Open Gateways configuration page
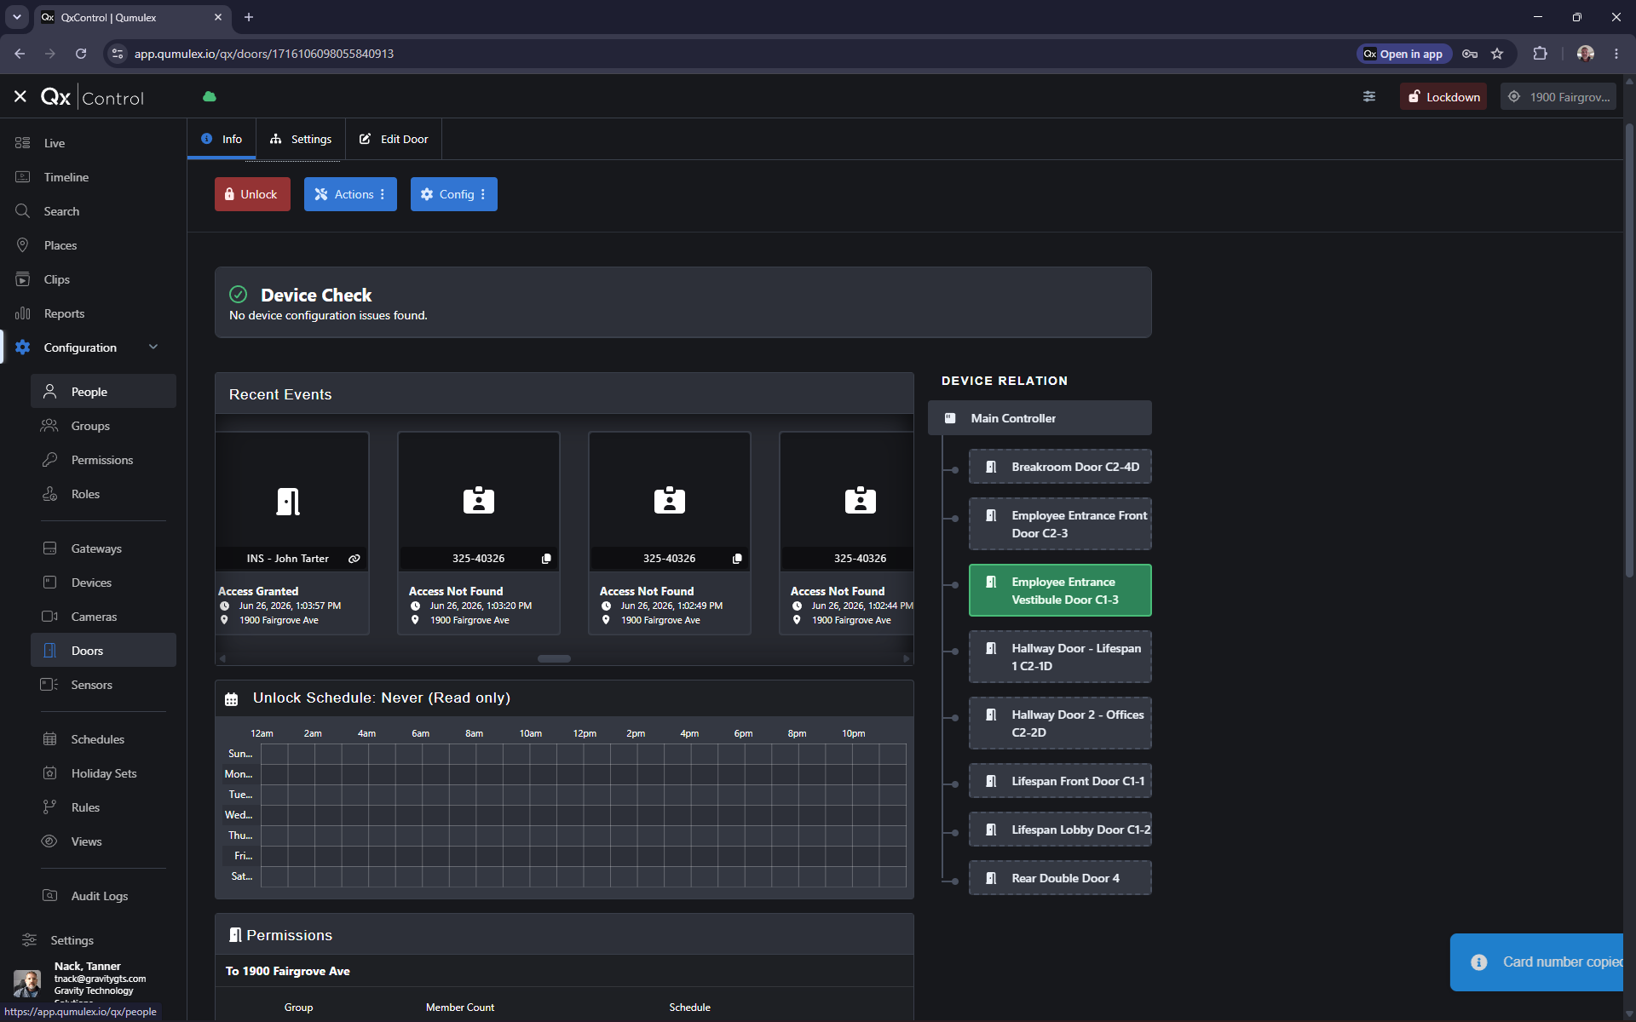The height and width of the screenshot is (1022, 1636). (103, 548)
